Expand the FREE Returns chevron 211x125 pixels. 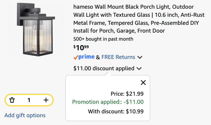tap(140, 57)
